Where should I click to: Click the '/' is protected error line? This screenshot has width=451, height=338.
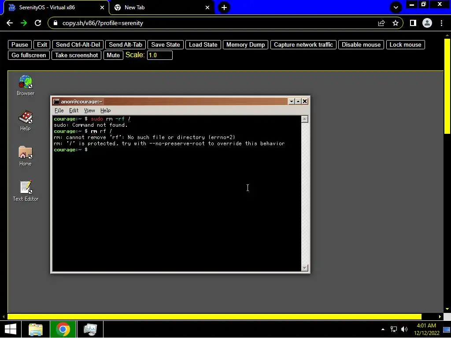[169, 143]
